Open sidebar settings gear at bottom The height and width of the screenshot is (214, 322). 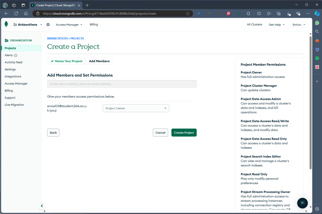pos(317,209)
